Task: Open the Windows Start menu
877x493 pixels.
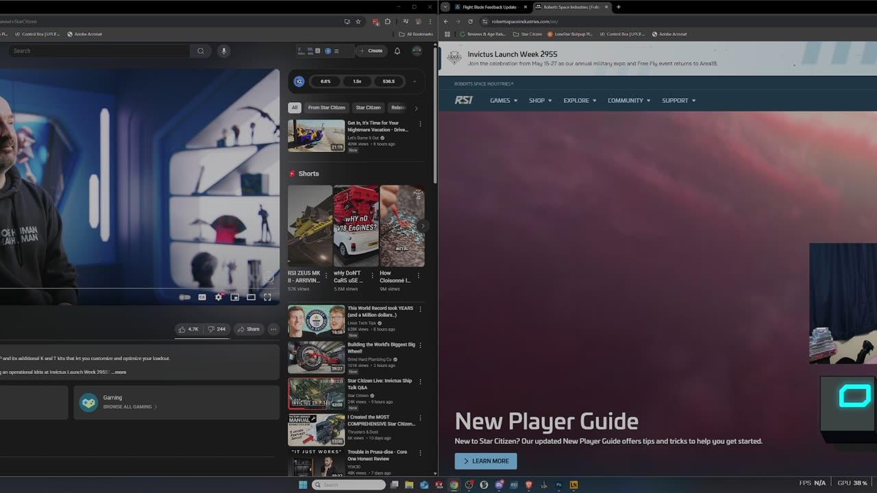Action: tap(302, 485)
